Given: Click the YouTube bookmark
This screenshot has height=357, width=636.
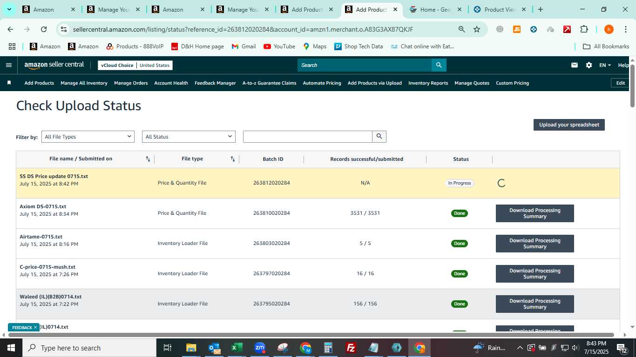Looking at the screenshot, I should (279, 46).
